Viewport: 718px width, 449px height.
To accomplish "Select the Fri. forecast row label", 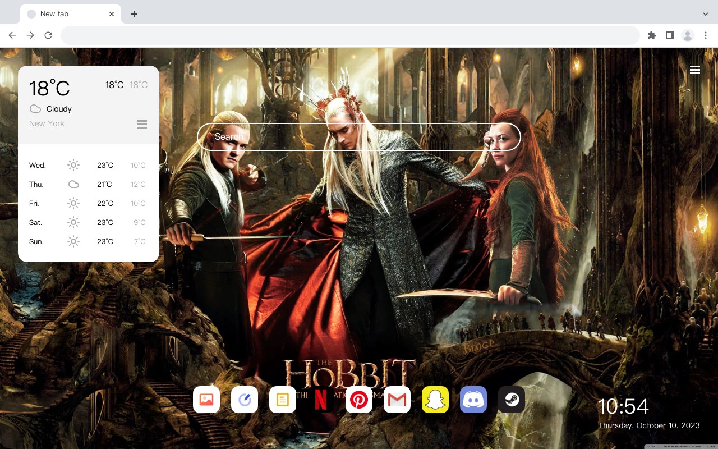I will coord(34,203).
